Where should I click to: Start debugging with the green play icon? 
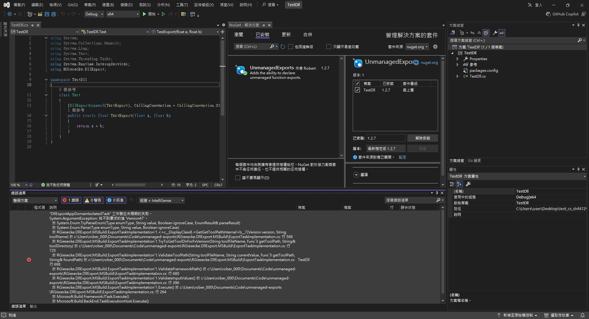[144, 14]
